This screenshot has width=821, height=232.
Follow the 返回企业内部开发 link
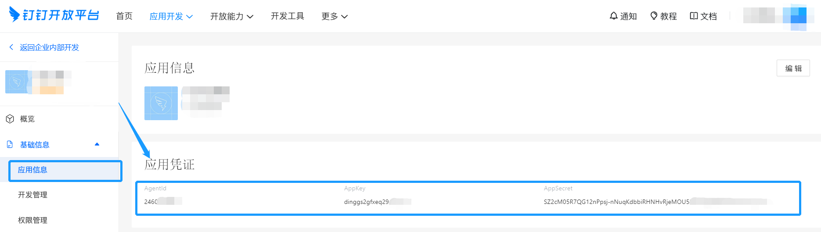49,47
